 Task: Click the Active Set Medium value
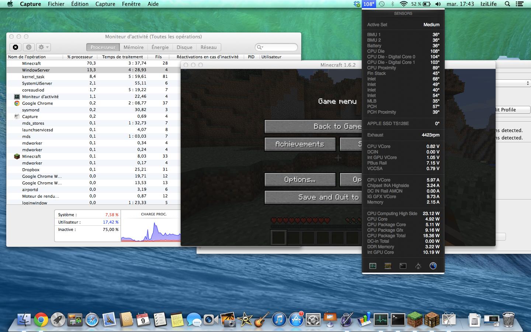click(431, 25)
